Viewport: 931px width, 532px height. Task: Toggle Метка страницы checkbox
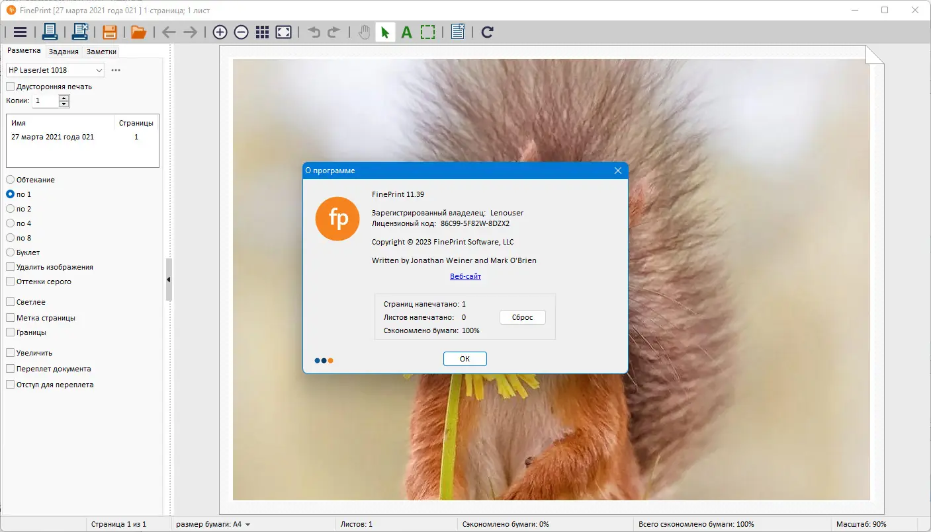11,318
